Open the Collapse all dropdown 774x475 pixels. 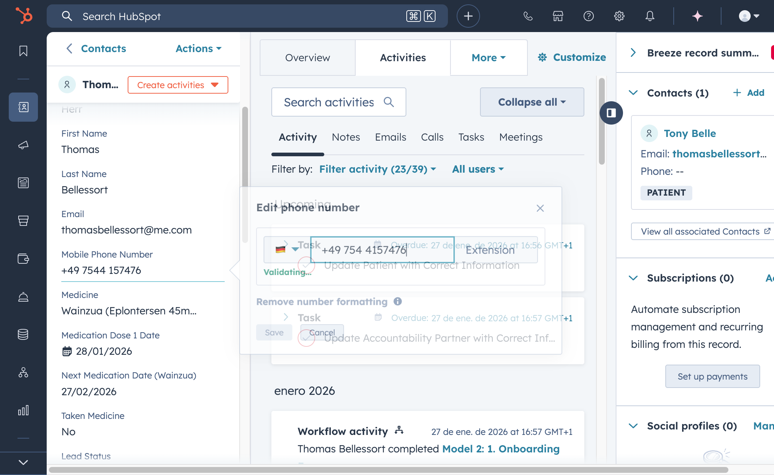tap(532, 102)
